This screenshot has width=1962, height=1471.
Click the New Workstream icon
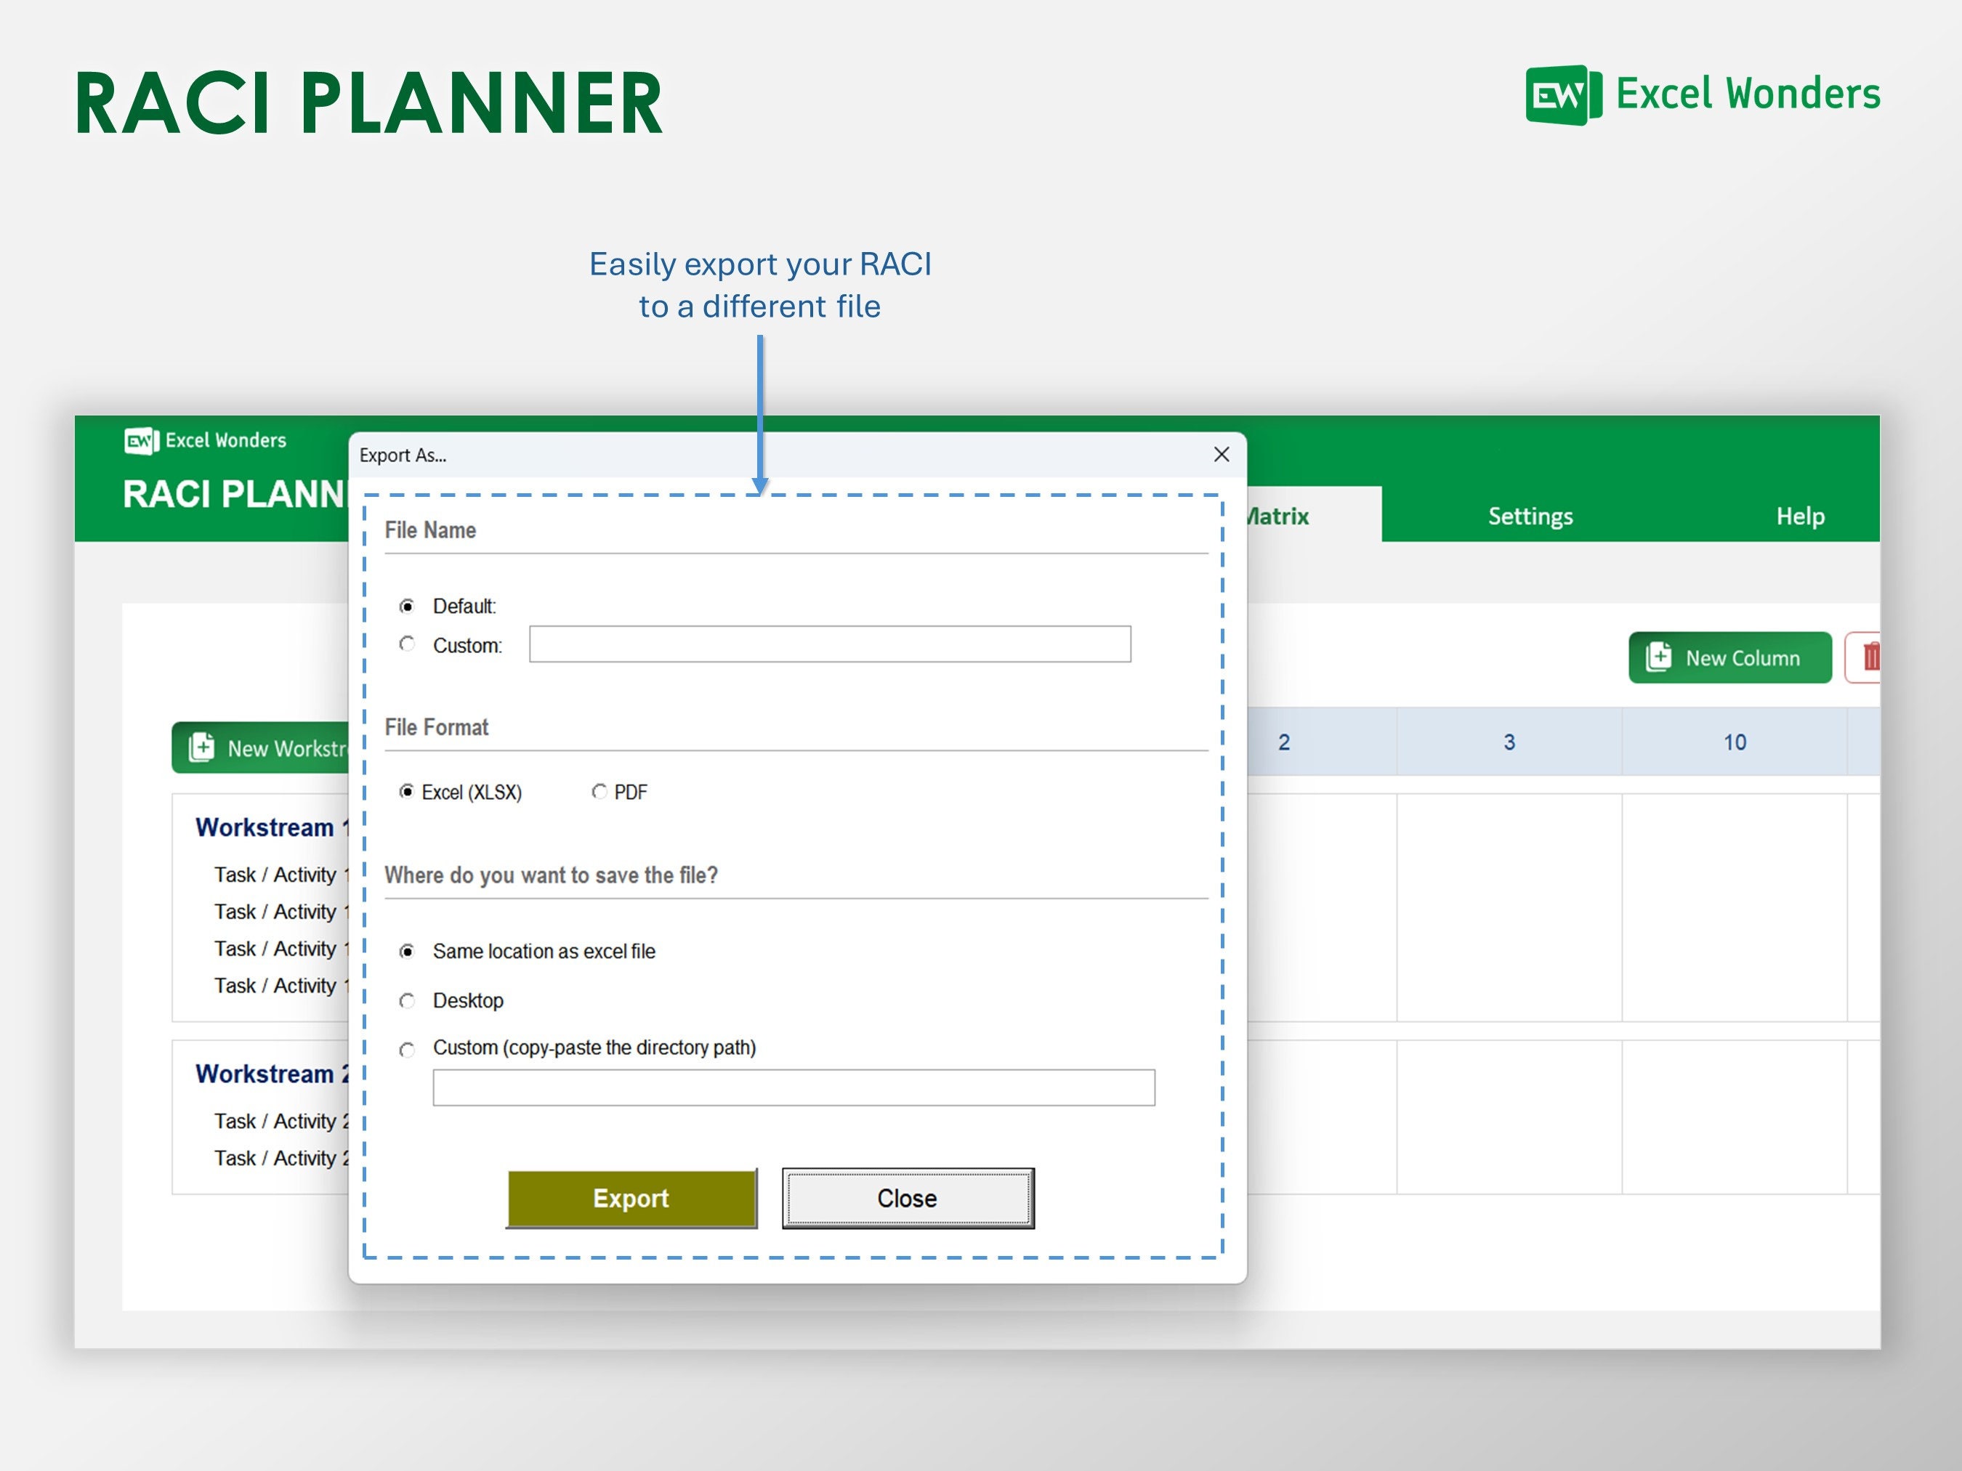click(202, 747)
